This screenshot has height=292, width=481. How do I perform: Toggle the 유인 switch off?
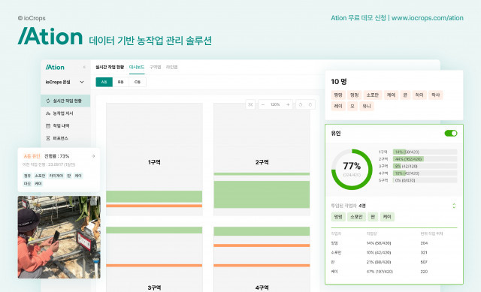tap(451, 134)
